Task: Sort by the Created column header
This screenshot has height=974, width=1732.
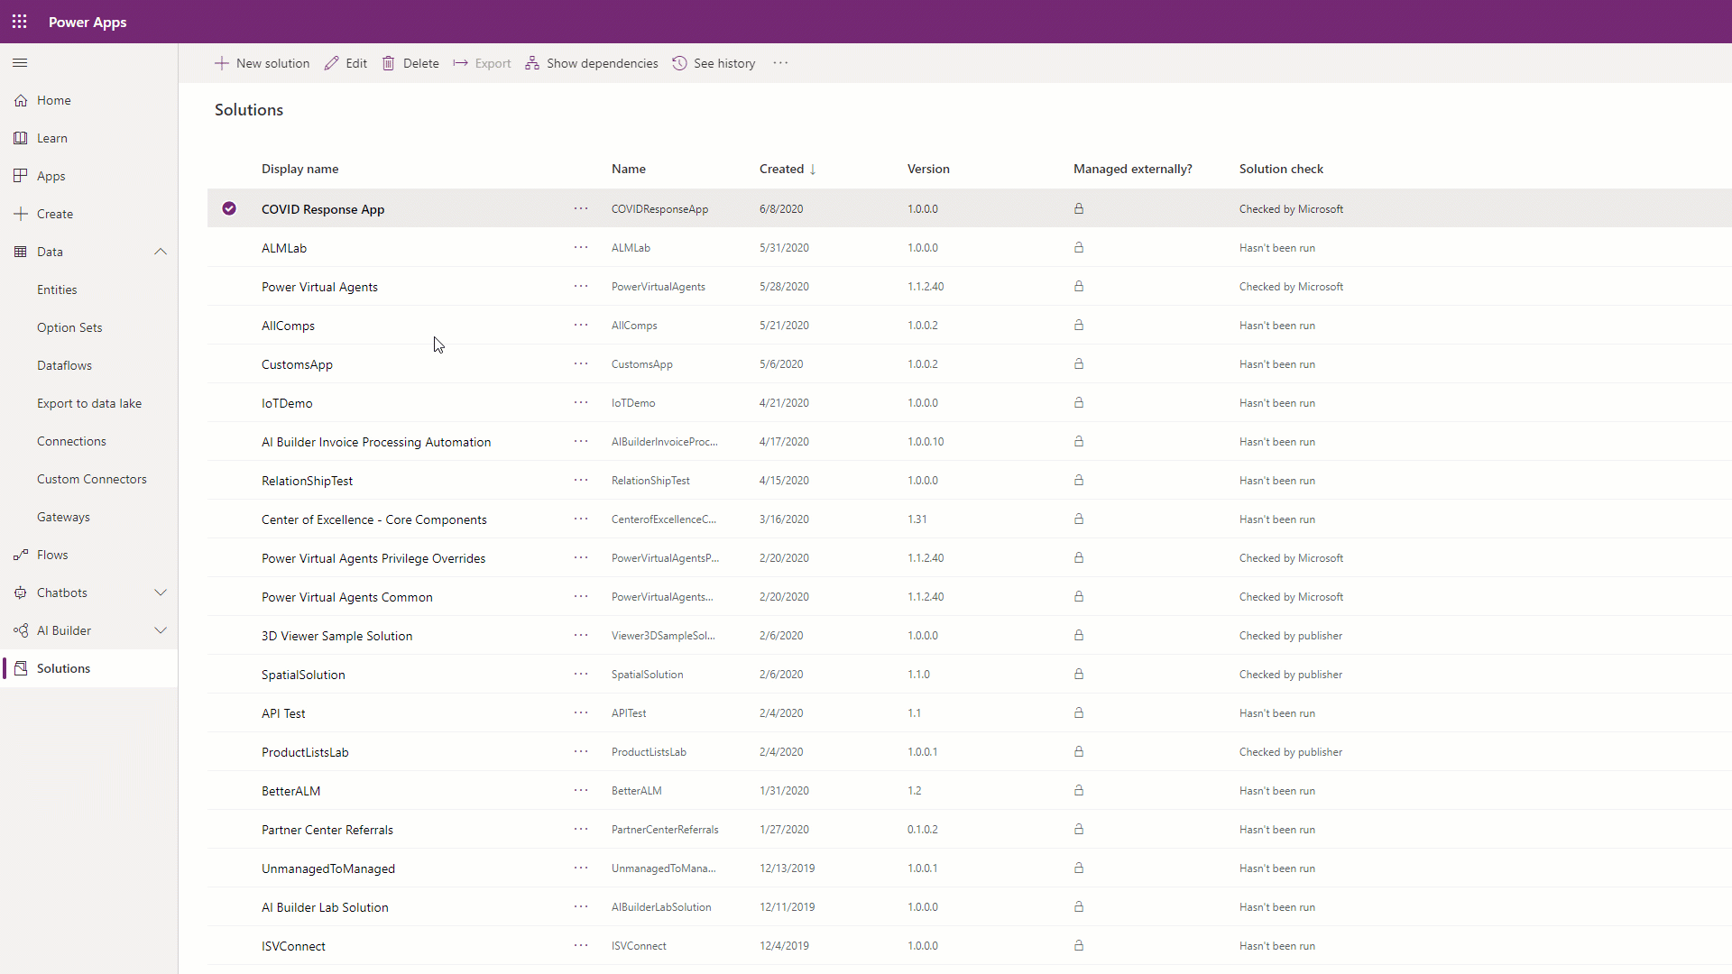Action: tap(781, 170)
